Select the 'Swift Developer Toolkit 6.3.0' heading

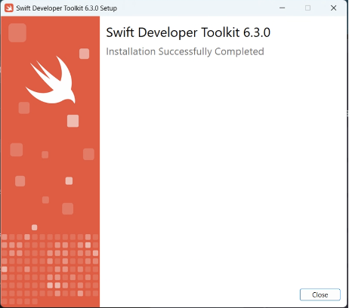coord(188,32)
